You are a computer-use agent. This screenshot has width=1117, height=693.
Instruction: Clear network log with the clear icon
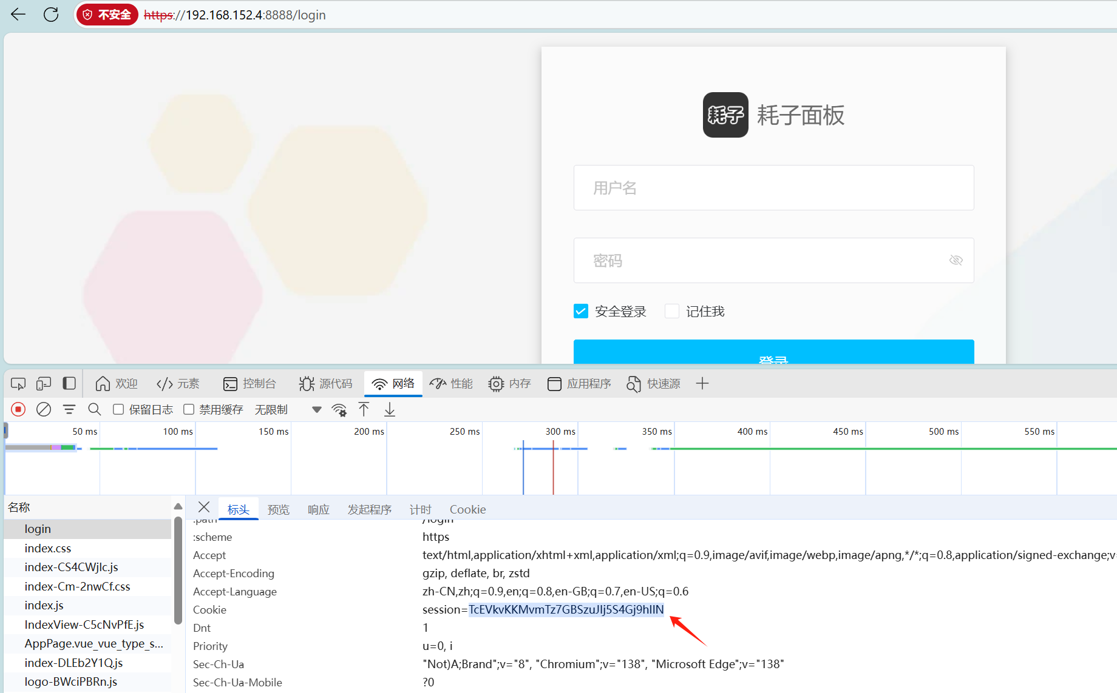(44, 410)
